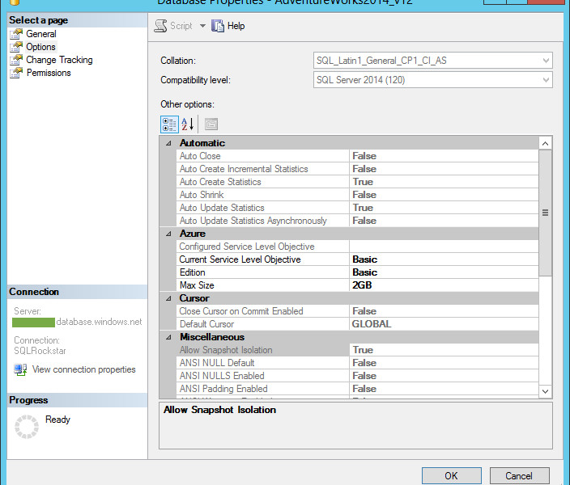
Task: Click the Help book icon
Action: pos(217,26)
